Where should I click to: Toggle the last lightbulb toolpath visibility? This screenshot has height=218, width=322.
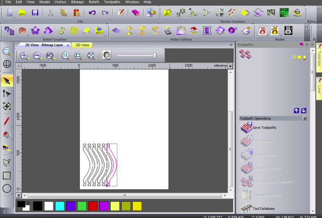pos(304,58)
